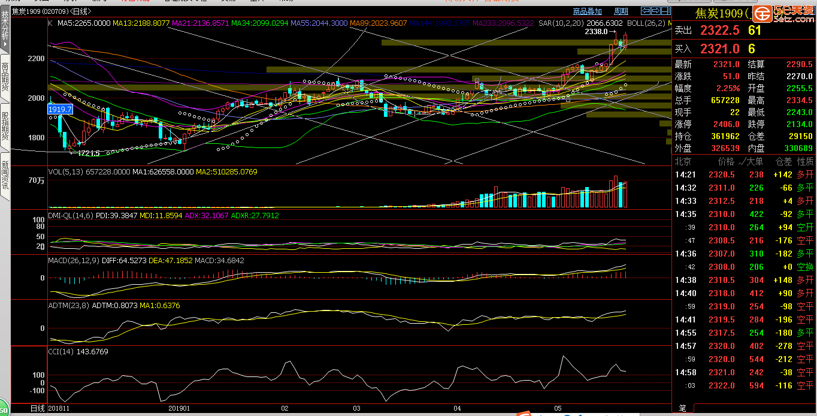Viewport: 817px width, 416px height.
Task: Select the 14:55 trade row at 2317.5
Action: coord(744,333)
